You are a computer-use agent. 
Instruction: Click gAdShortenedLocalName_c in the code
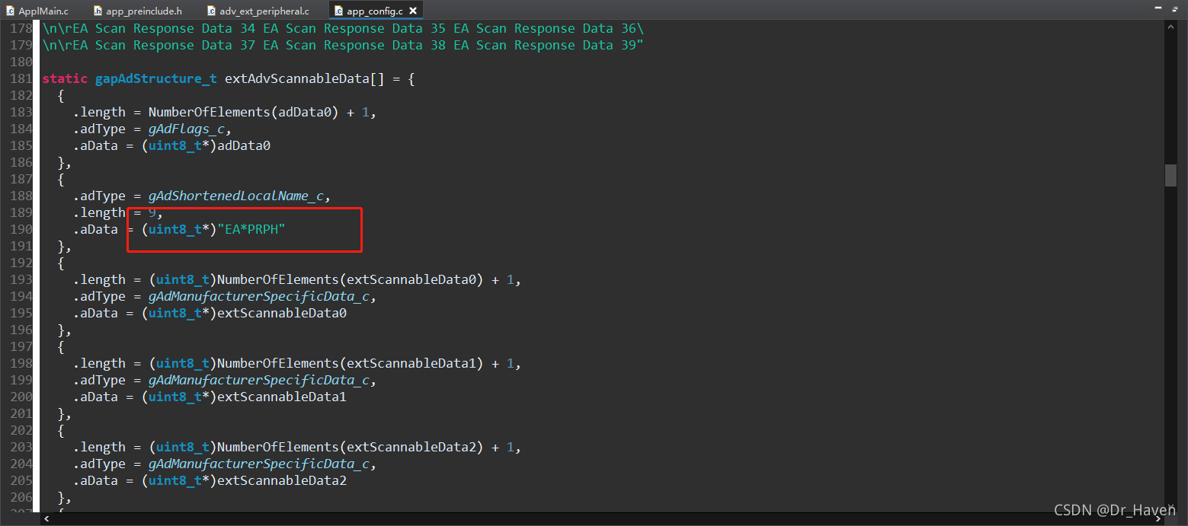click(x=235, y=196)
